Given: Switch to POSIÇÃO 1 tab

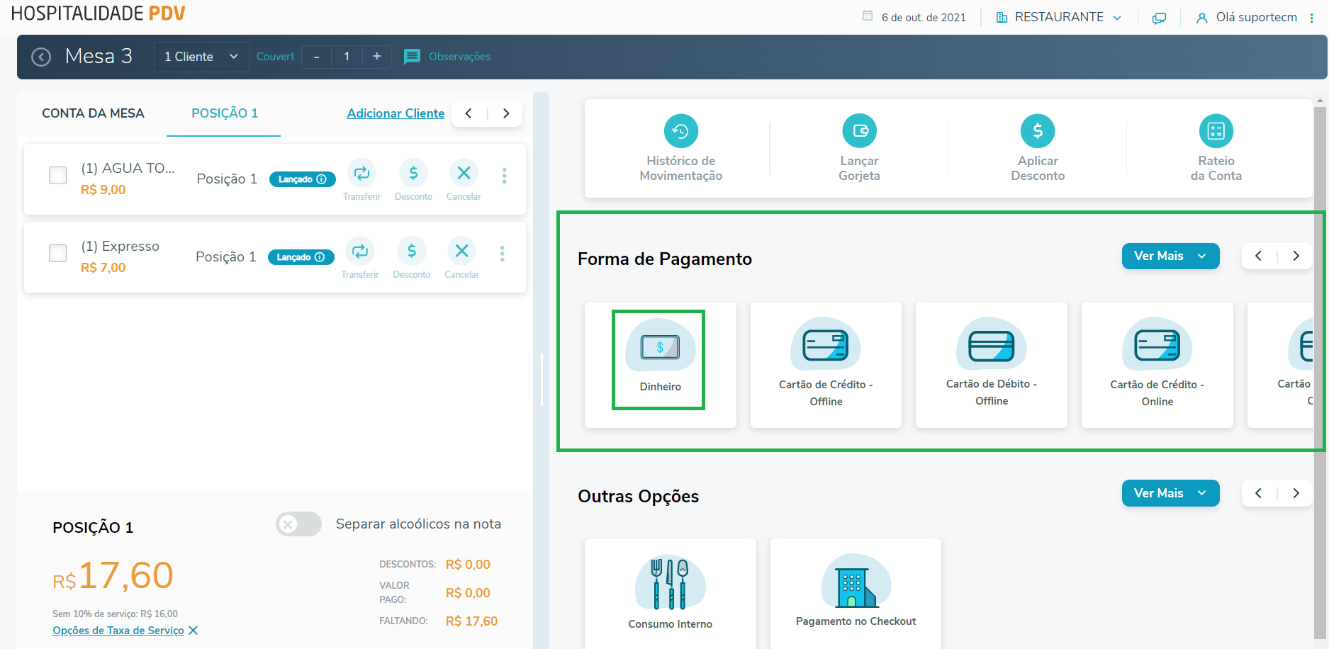Looking at the screenshot, I should [x=225, y=113].
